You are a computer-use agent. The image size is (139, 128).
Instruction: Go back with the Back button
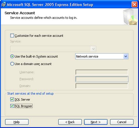tap(70, 122)
